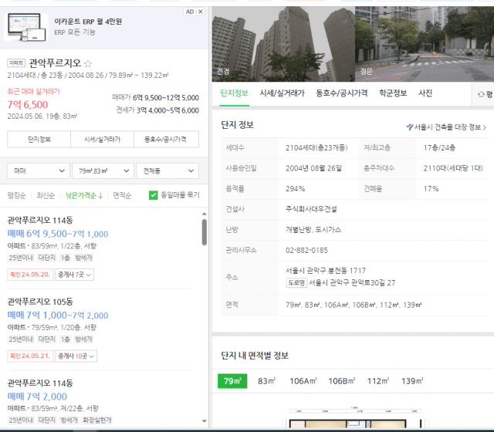Expand 중개사 10곳 agent list
This screenshot has height=432, width=494.
[76, 356]
